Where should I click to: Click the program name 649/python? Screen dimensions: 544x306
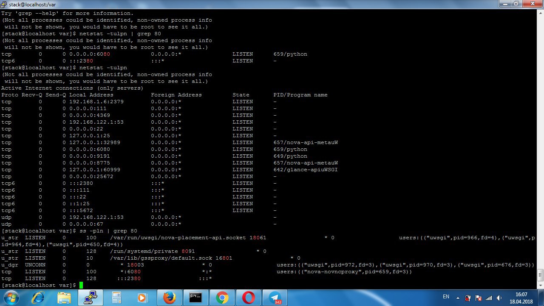[290, 156]
